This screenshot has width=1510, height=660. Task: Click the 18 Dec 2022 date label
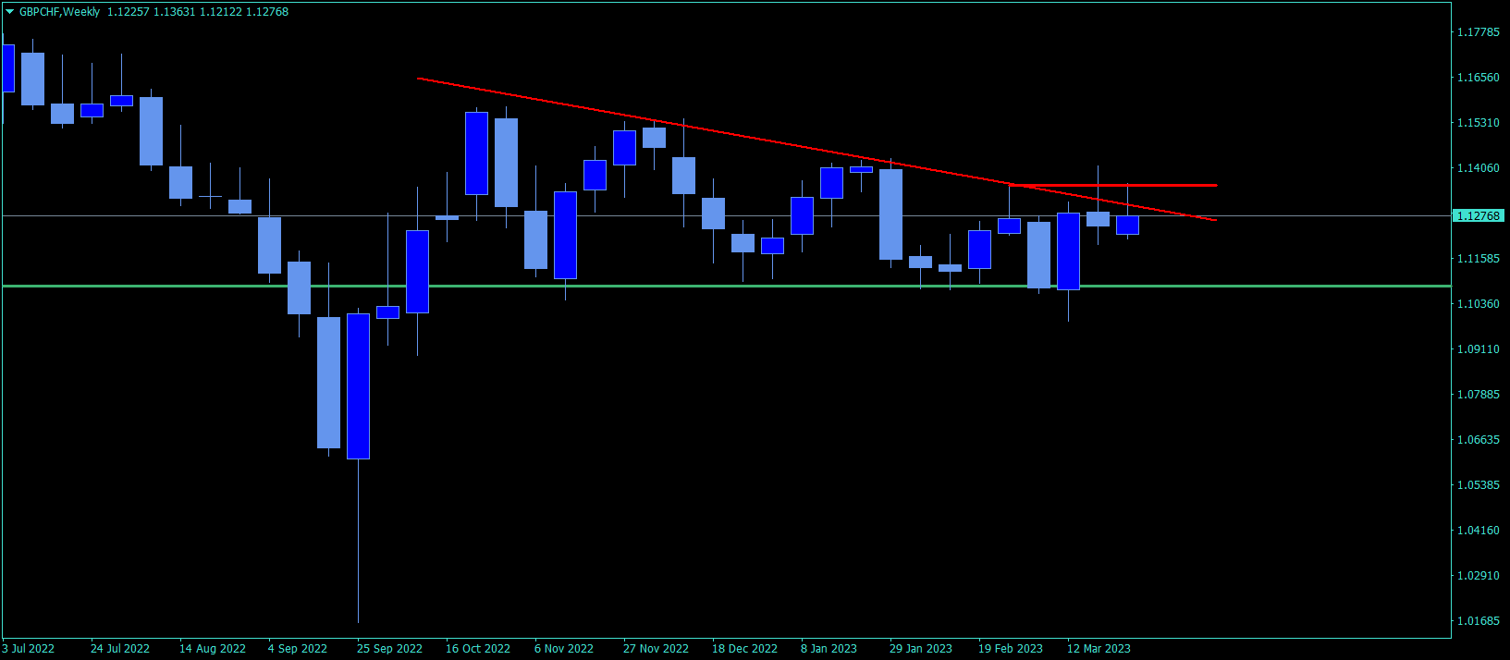pyautogui.click(x=744, y=649)
